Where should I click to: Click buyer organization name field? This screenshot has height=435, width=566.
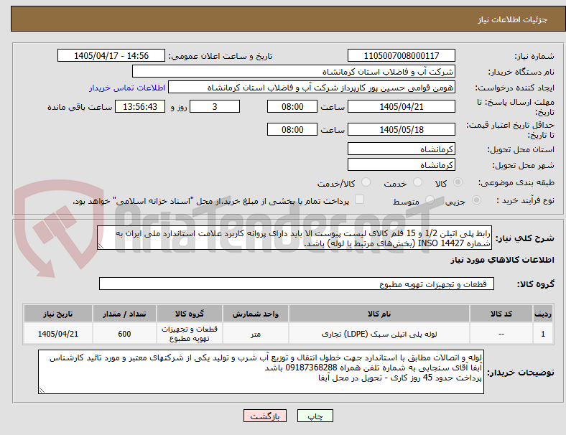click(294, 71)
